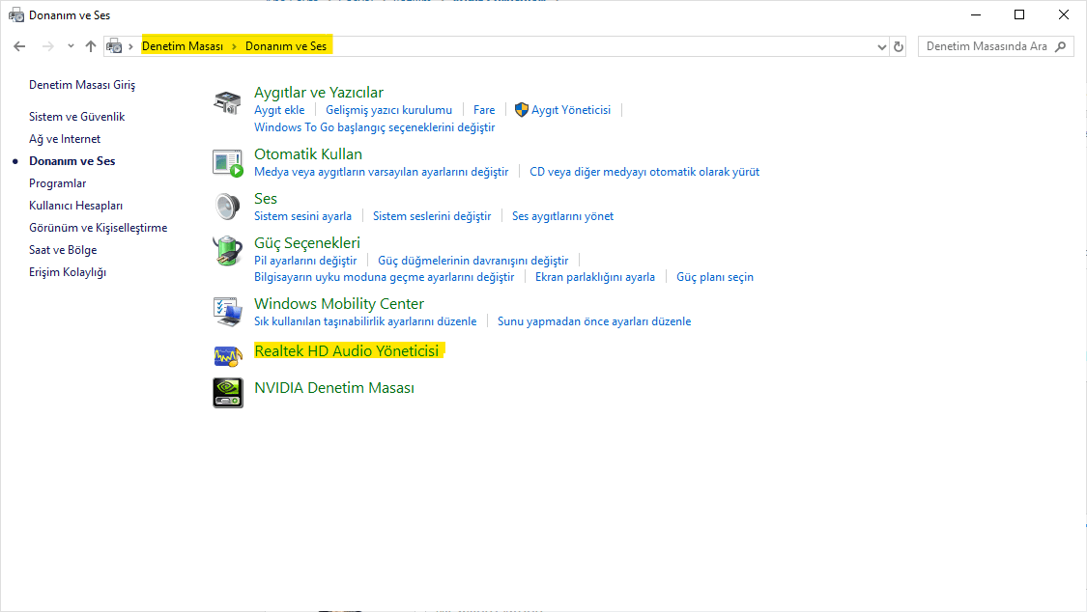This screenshot has width=1087, height=612.
Task: Click Sunu yapmadan önce ayarları düzenle
Action: [x=594, y=321]
